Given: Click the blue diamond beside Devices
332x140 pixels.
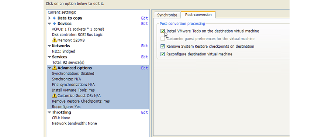Looking at the screenshot, I should click(x=54, y=24).
